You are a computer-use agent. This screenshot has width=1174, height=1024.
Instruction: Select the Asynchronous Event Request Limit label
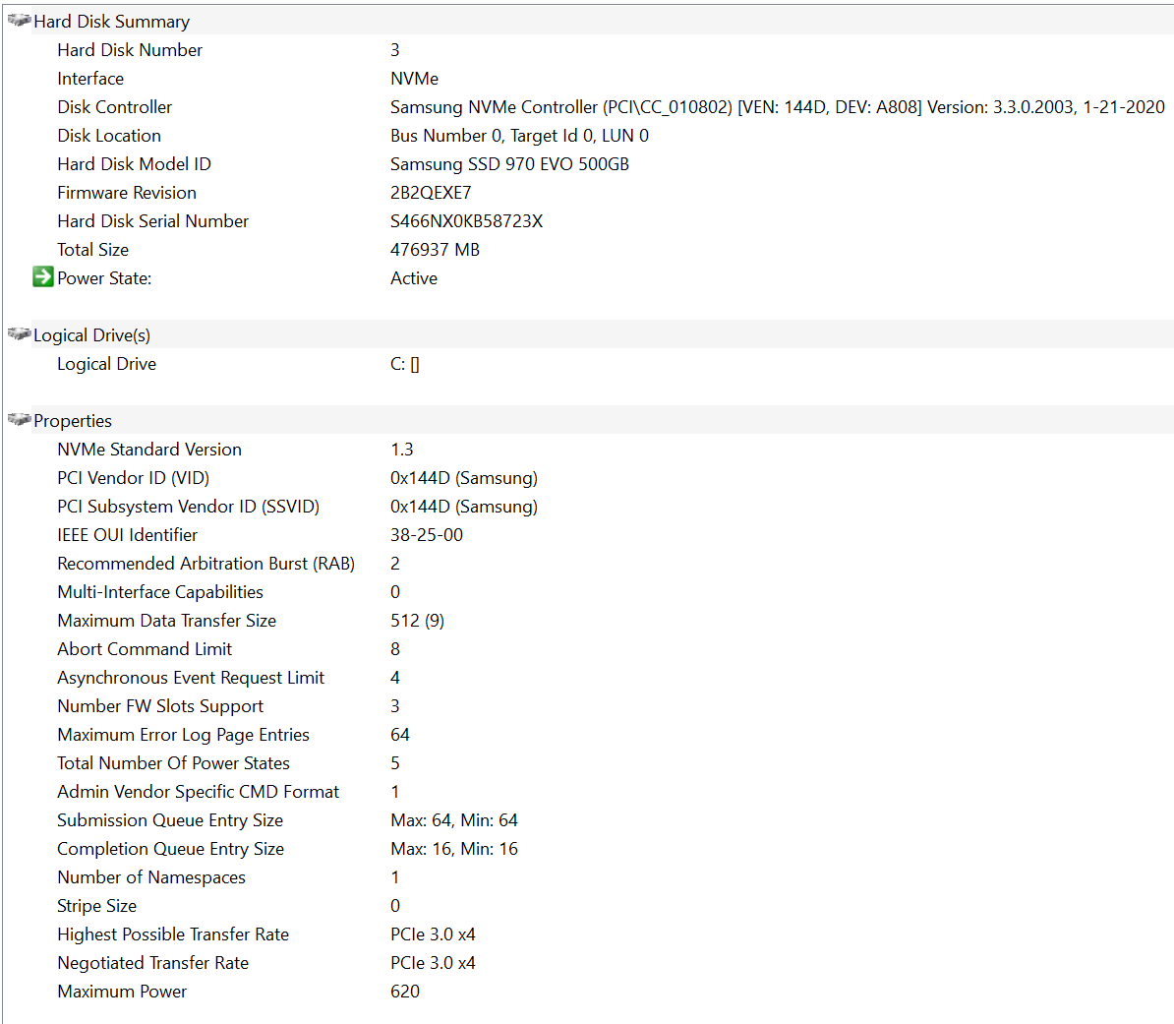click(x=191, y=678)
